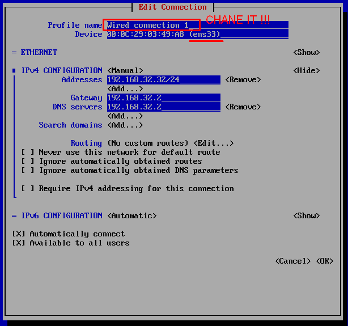Toggle Never use this network for default route
348x326 pixels.
[28, 152]
